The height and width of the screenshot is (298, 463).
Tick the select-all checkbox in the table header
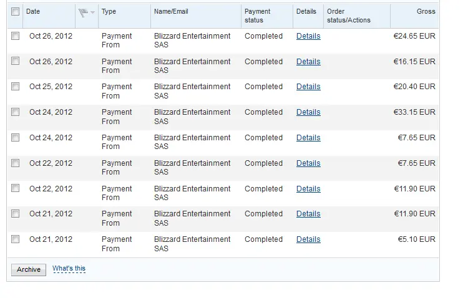(x=16, y=12)
